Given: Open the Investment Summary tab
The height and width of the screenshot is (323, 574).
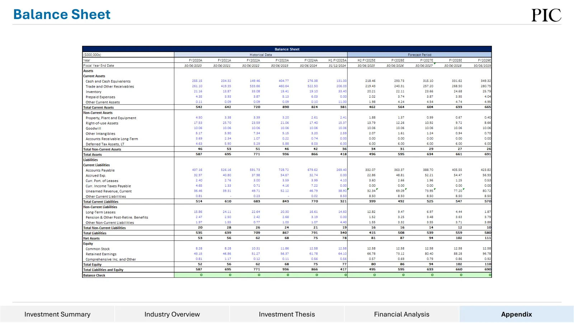Looking at the screenshot, I should click(57, 314).
